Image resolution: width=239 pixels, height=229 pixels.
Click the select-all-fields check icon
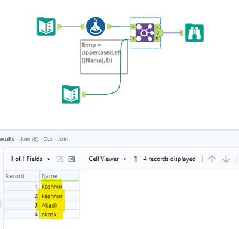click(60, 159)
